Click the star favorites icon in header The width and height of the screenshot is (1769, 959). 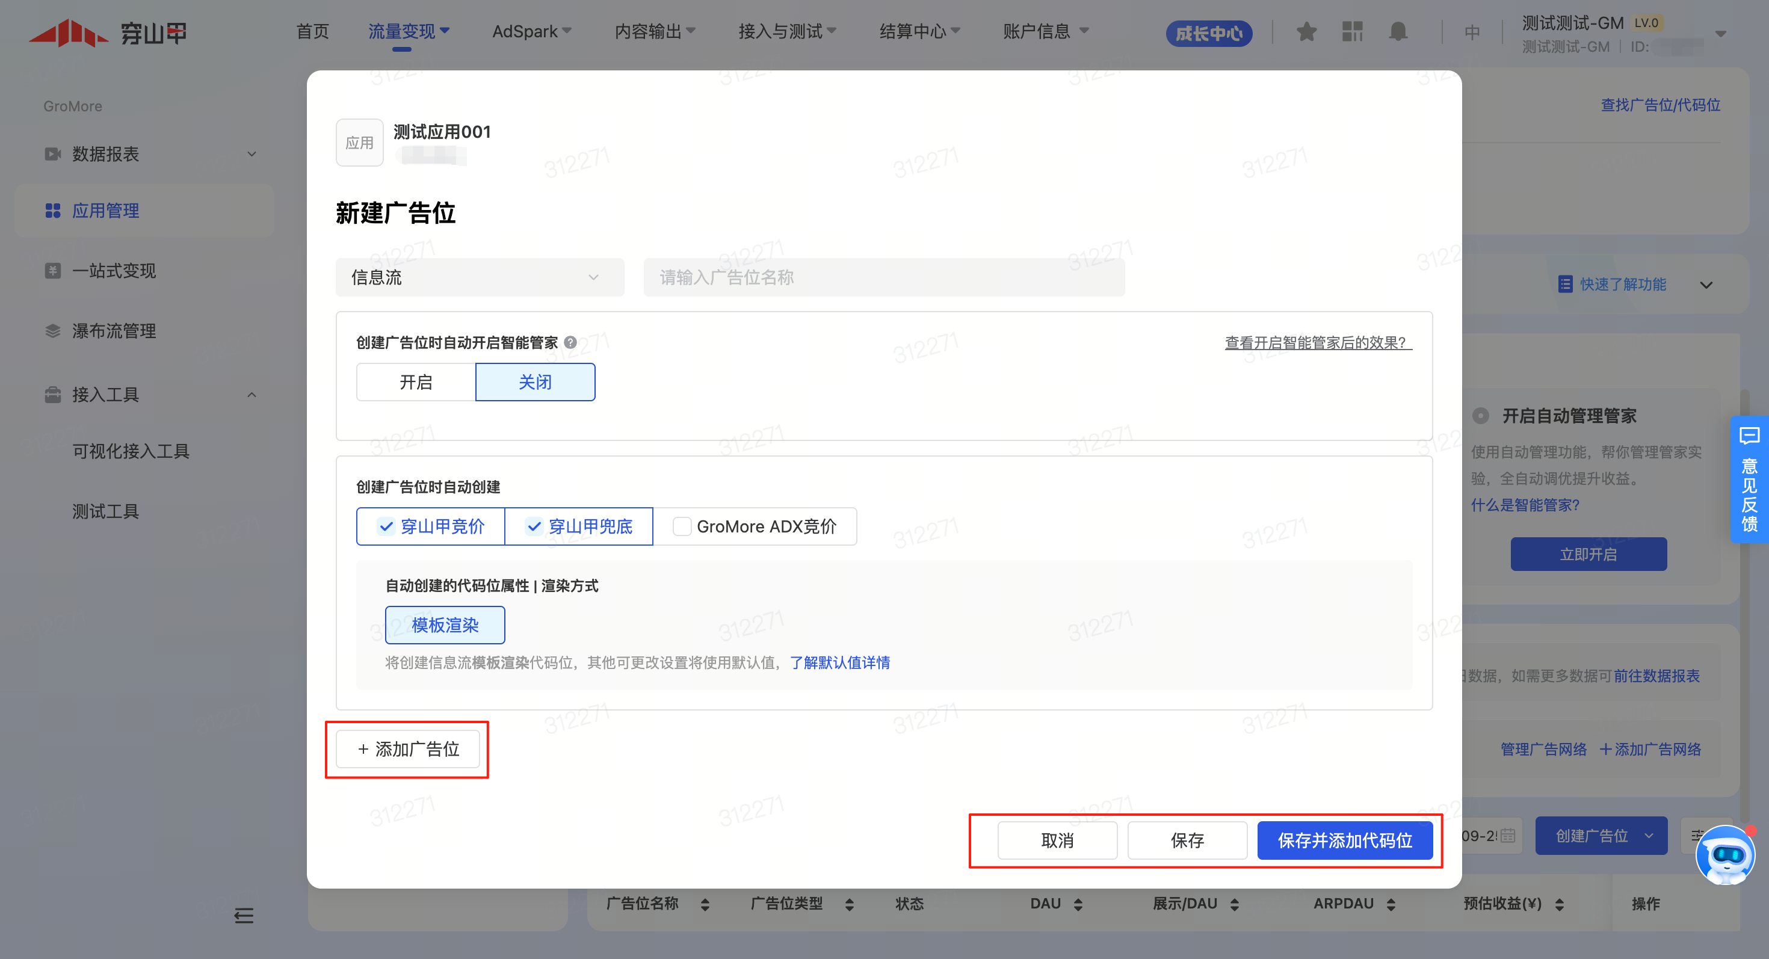pos(1306,31)
